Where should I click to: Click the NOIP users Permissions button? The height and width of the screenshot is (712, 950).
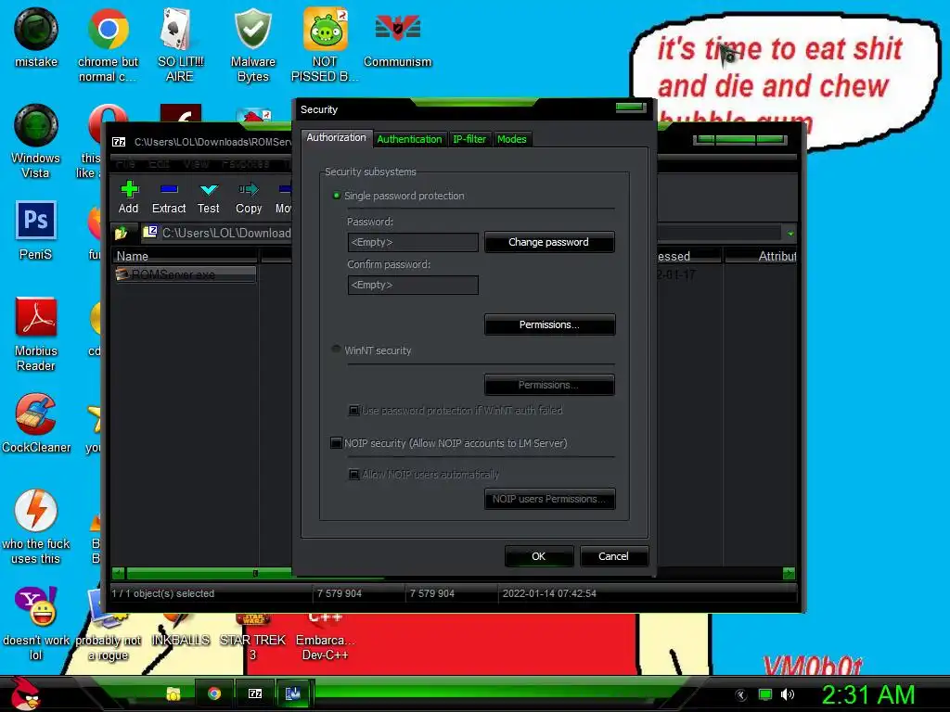549,499
